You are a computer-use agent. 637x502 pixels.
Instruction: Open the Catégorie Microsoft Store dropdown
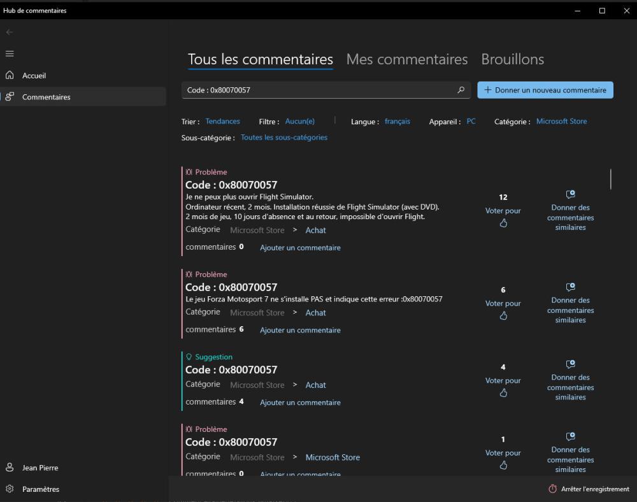point(561,121)
